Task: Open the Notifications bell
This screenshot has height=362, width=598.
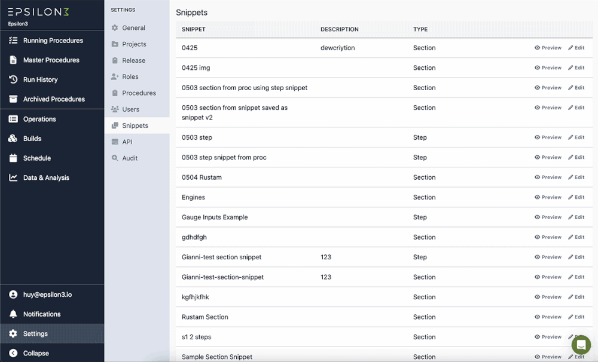Action: tap(14, 314)
